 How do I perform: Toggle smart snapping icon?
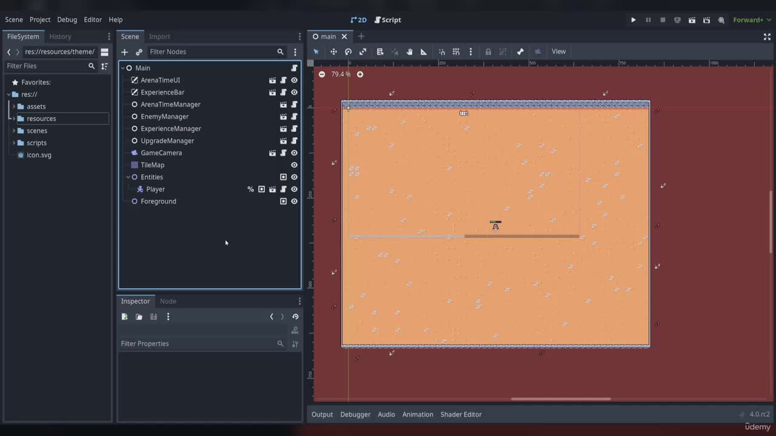tap(442, 51)
